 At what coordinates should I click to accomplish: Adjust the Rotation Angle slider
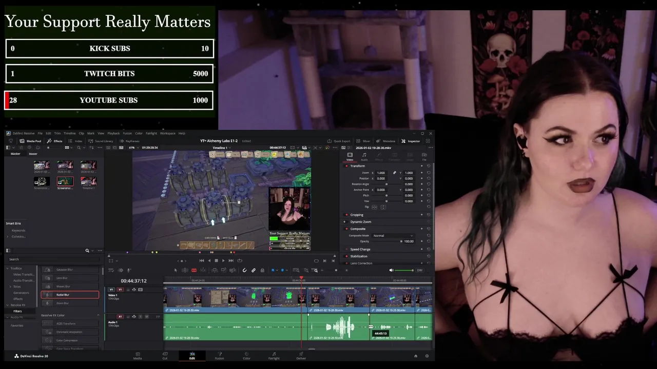pos(387,184)
